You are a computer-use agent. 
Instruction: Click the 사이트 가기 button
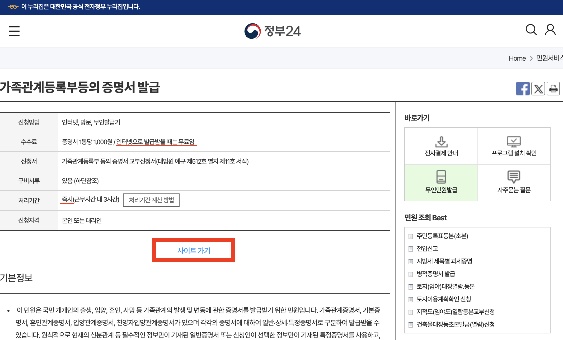pyautogui.click(x=194, y=250)
